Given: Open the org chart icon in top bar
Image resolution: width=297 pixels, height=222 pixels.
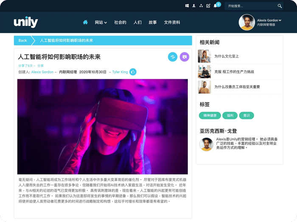Looking at the screenshot, I should pyautogui.click(x=201, y=6).
